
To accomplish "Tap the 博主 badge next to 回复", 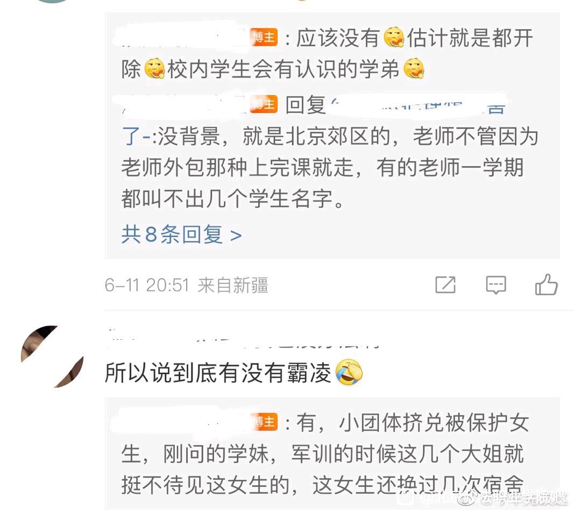I will coord(264,104).
